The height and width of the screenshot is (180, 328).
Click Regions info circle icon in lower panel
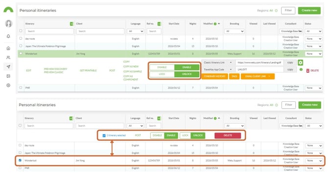click(277, 105)
